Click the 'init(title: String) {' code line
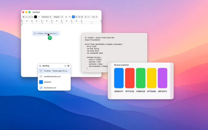Image resolution: width=208 pixels, height=130 pixels. click(94, 57)
